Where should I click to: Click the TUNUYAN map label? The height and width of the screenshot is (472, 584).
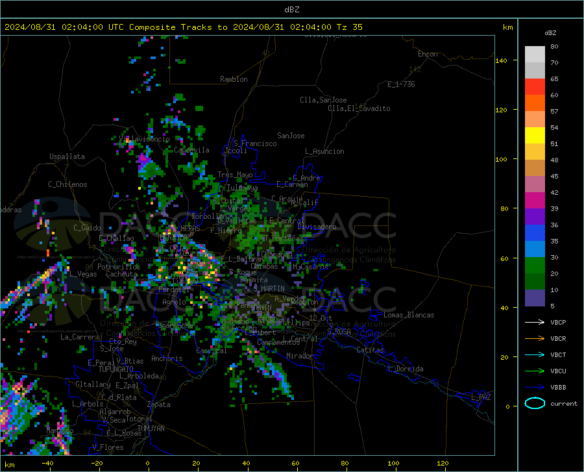click(151, 429)
